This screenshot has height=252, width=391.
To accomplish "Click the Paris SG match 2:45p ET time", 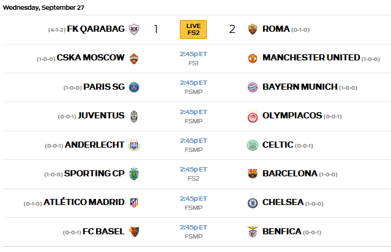I will (x=193, y=83).
